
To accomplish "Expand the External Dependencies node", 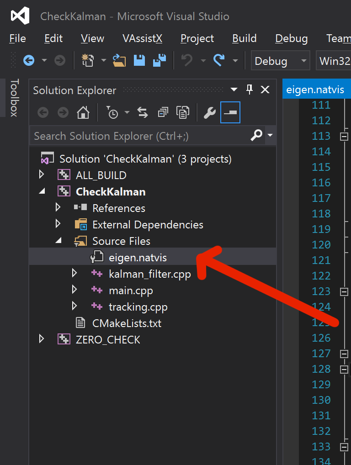I will [x=58, y=224].
